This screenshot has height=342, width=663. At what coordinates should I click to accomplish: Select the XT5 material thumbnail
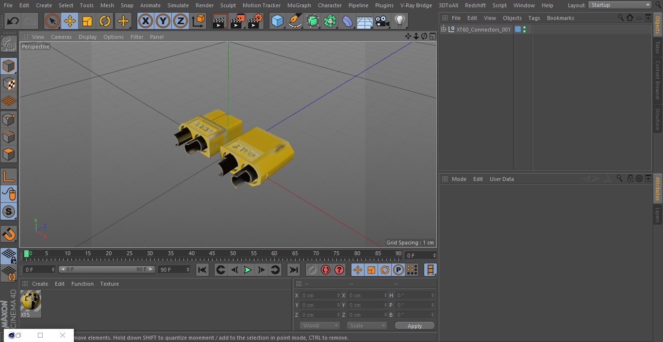pyautogui.click(x=31, y=304)
